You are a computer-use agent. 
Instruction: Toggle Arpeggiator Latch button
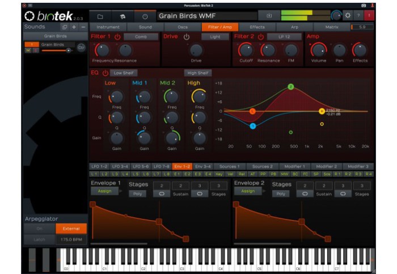(40, 239)
